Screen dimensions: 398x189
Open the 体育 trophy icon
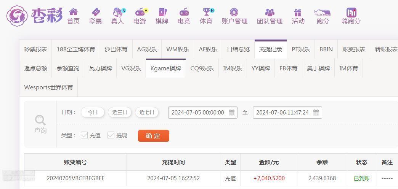pyautogui.click(x=206, y=12)
